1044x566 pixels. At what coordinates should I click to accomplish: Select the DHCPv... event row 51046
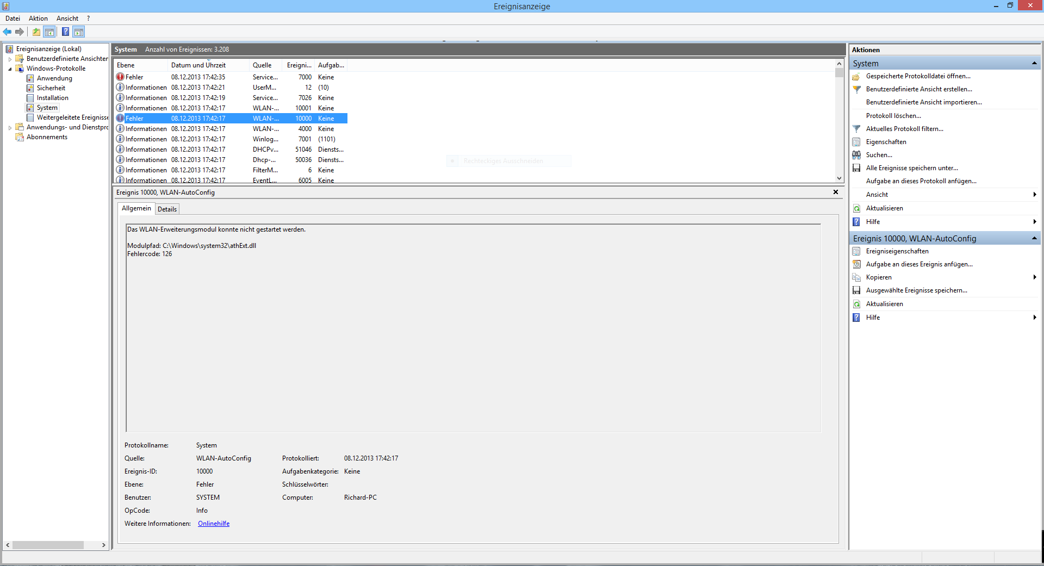click(x=231, y=150)
